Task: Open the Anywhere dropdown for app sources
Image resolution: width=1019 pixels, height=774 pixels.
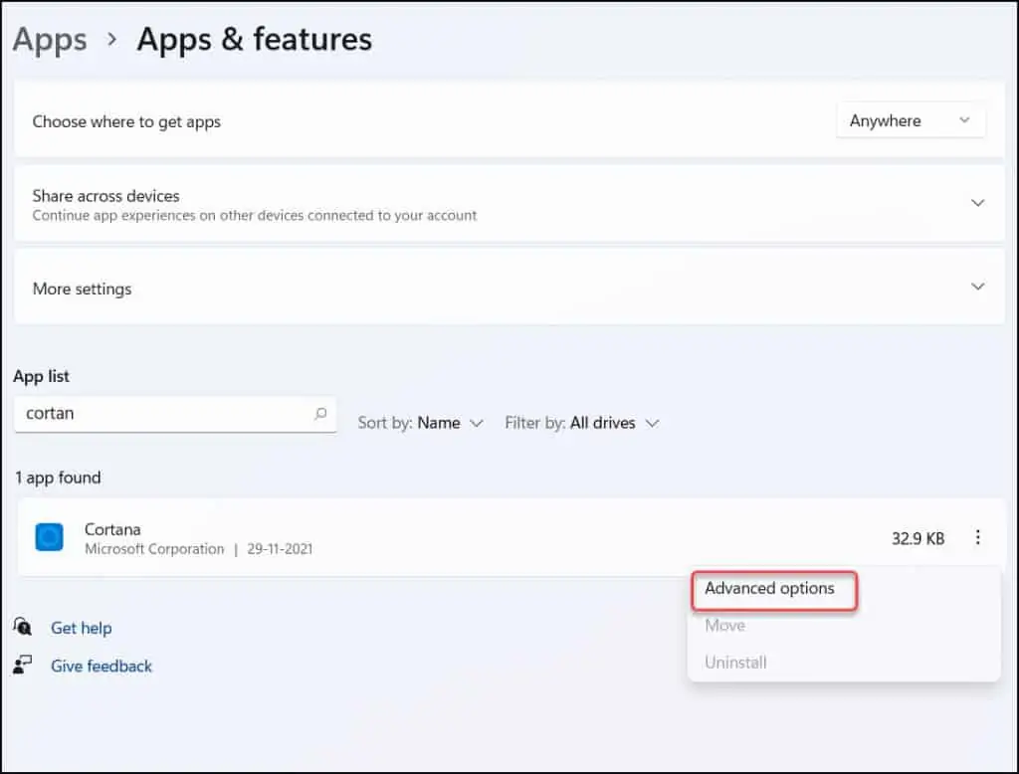Action: (x=911, y=121)
